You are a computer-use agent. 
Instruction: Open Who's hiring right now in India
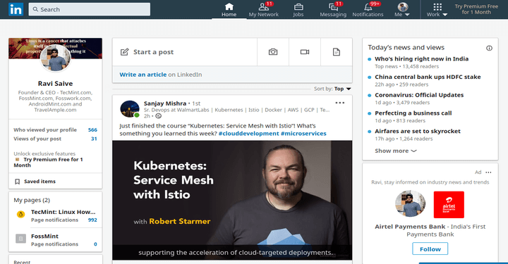click(x=421, y=59)
